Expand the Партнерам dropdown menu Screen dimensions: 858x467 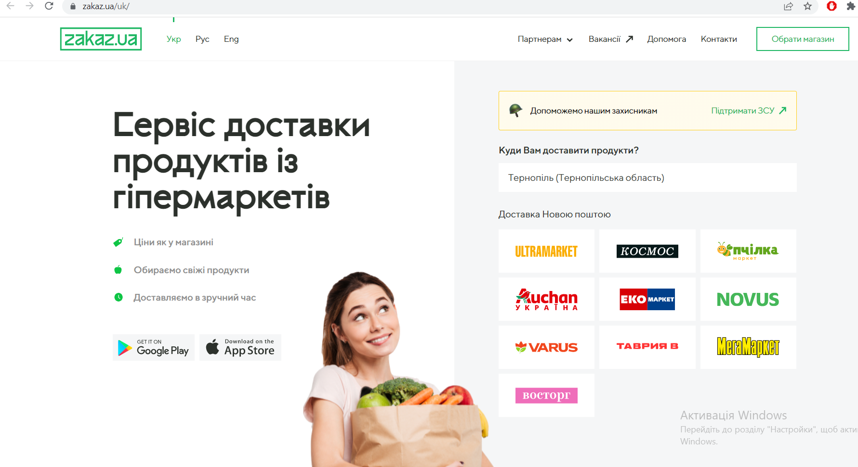(545, 39)
